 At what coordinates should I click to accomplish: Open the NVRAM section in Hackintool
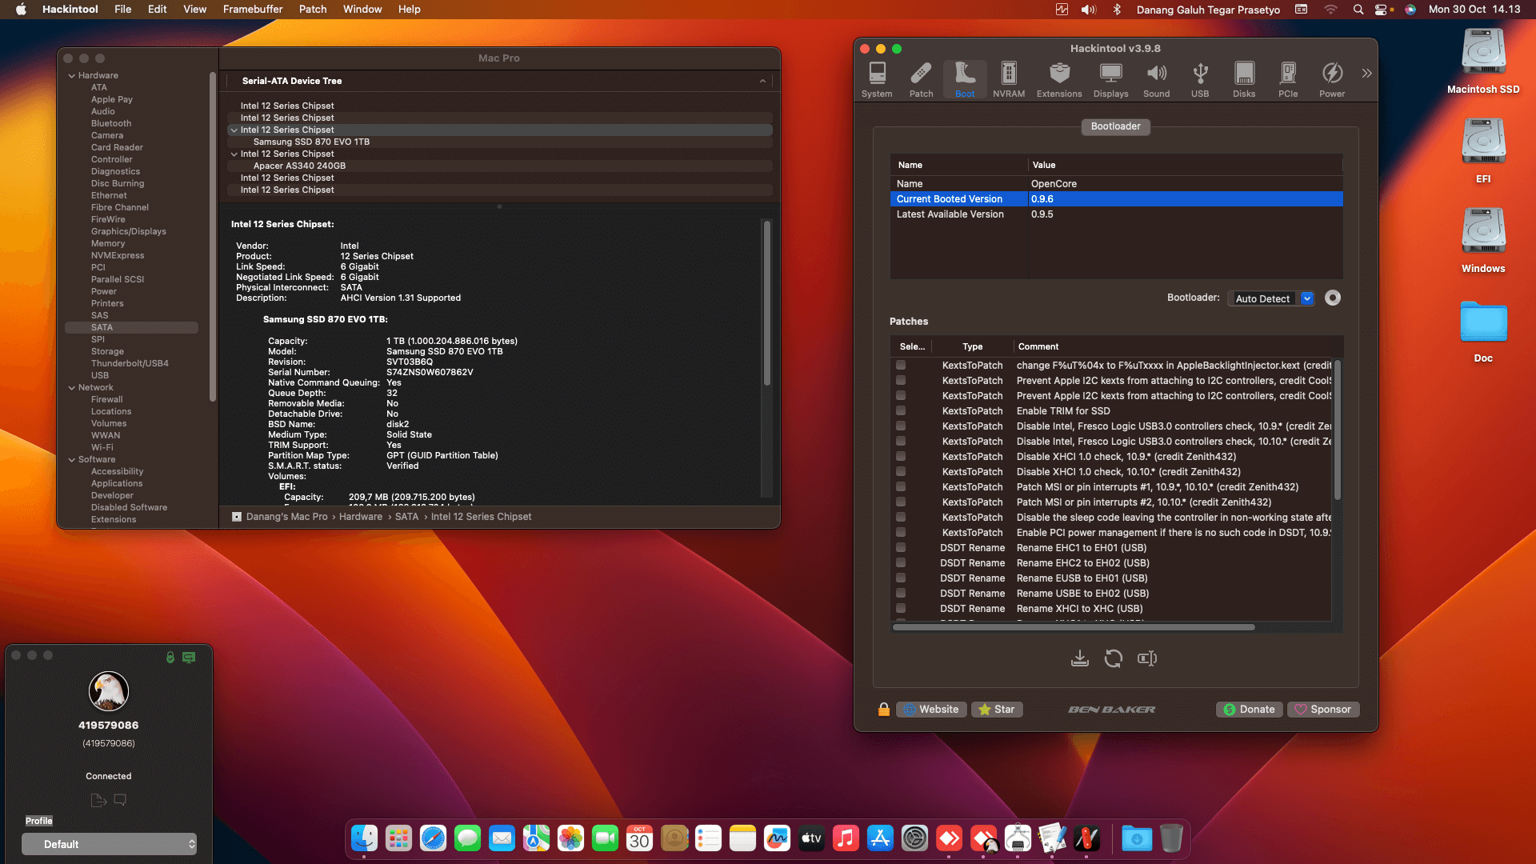(x=1009, y=79)
